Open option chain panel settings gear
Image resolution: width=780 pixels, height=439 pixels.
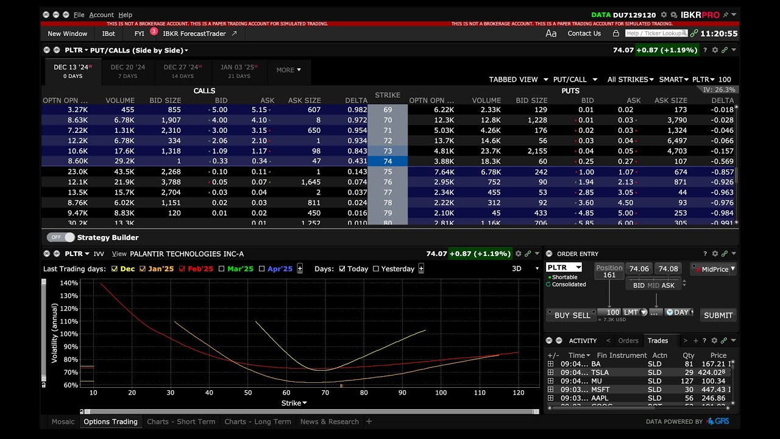(x=715, y=50)
